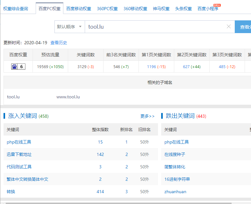The image size is (251, 204).
Task: Click the Baidu paw weight badge 6
Action: [18, 67]
